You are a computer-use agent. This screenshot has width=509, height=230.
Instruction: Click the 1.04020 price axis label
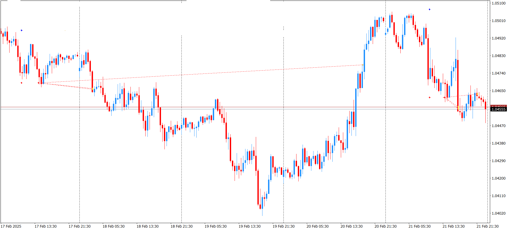click(x=499, y=213)
